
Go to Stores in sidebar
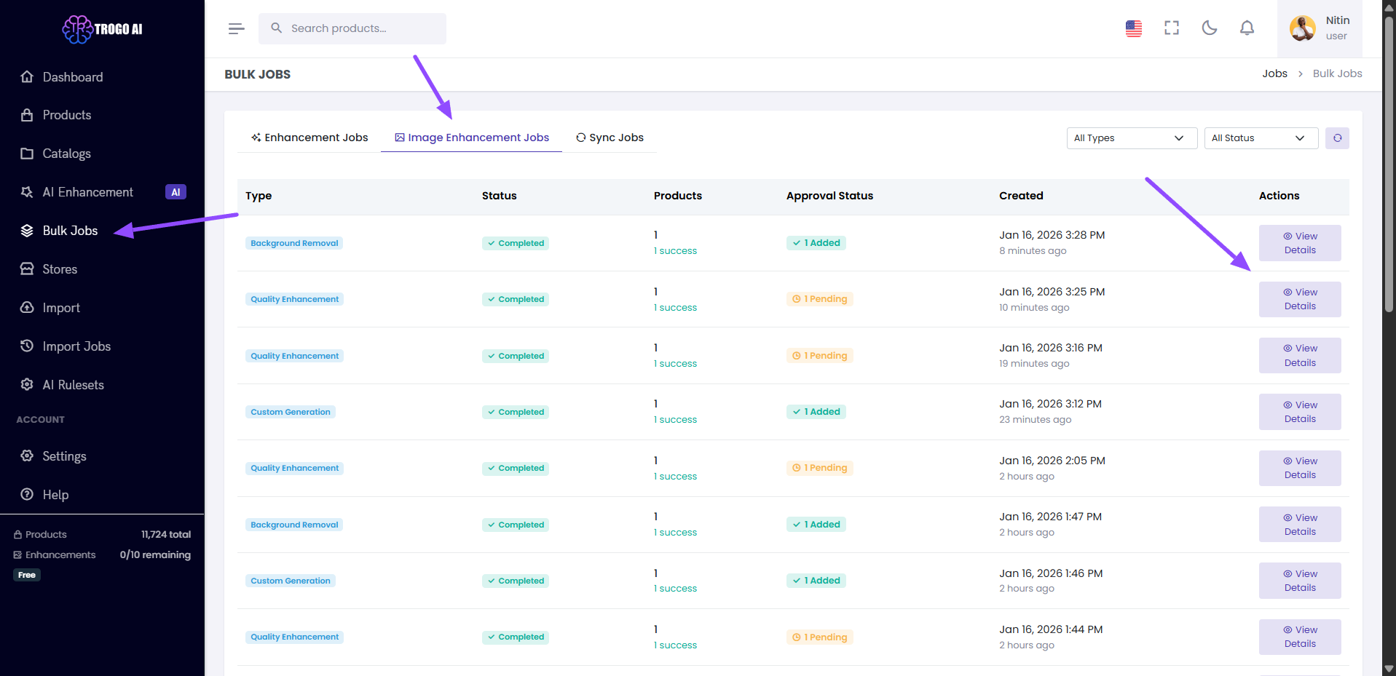click(x=60, y=269)
